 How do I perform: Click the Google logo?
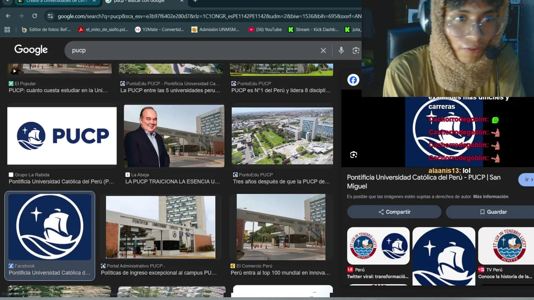tap(31, 50)
